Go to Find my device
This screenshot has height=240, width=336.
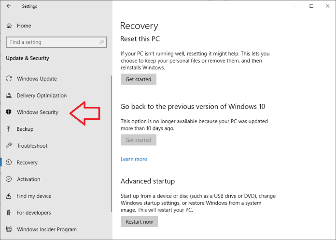click(x=34, y=196)
